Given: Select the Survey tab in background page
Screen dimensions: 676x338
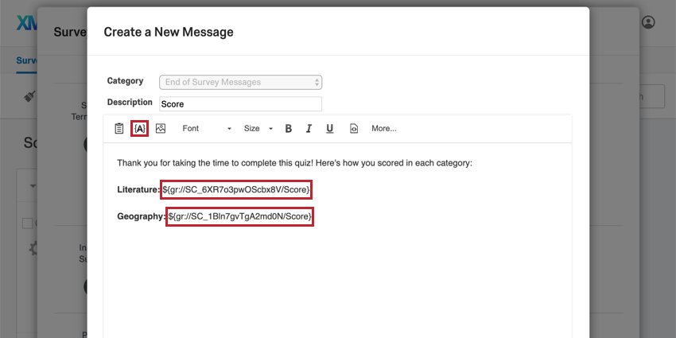Looking at the screenshot, I should click(x=28, y=60).
